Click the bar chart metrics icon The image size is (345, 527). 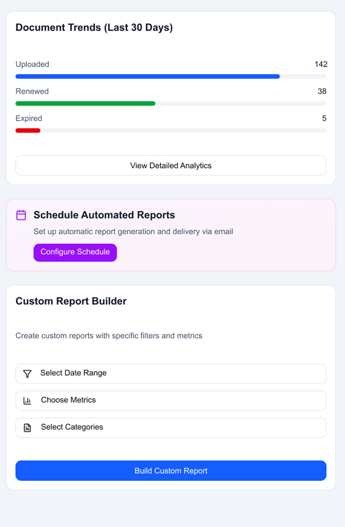[27, 401]
